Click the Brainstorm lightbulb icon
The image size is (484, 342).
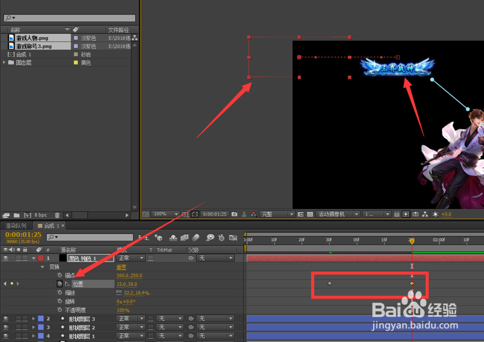[210, 237]
